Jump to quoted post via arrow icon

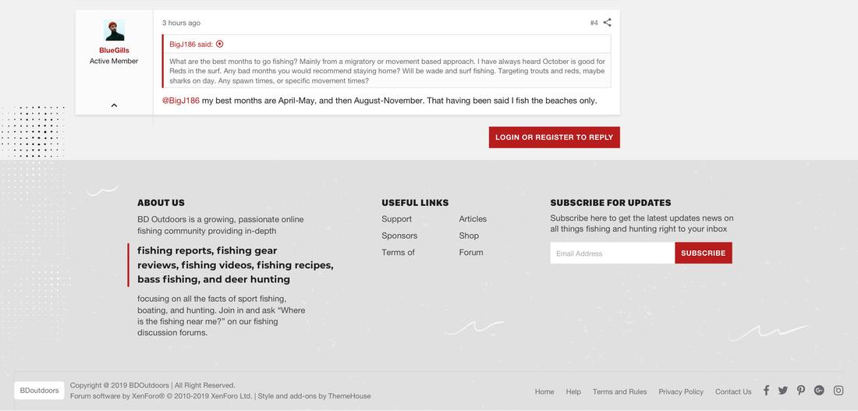pyautogui.click(x=220, y=44)
